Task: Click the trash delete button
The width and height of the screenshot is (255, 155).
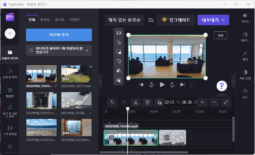Action: tap(147, 102)
